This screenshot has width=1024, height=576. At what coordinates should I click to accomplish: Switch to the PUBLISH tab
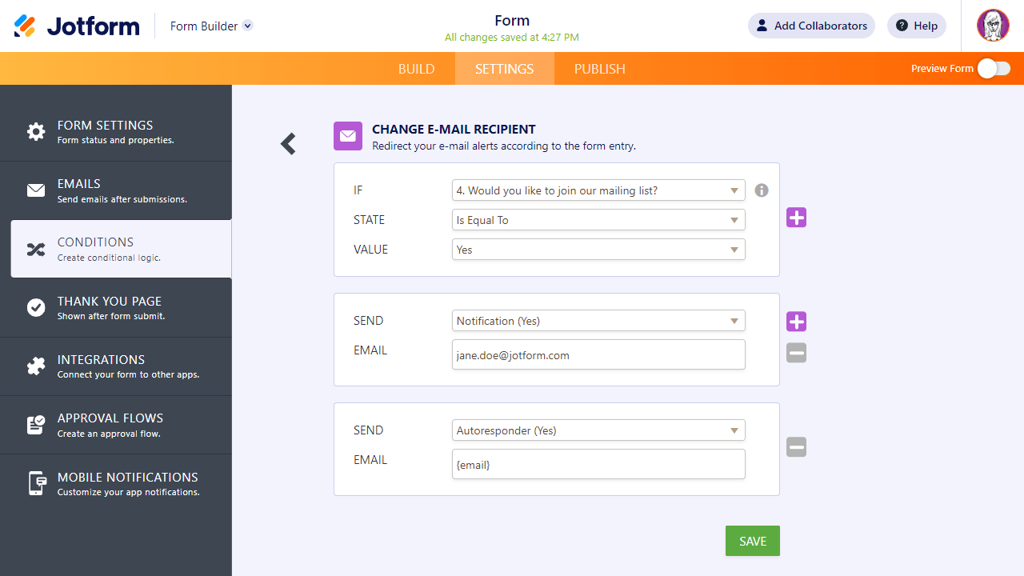[600, 69]
